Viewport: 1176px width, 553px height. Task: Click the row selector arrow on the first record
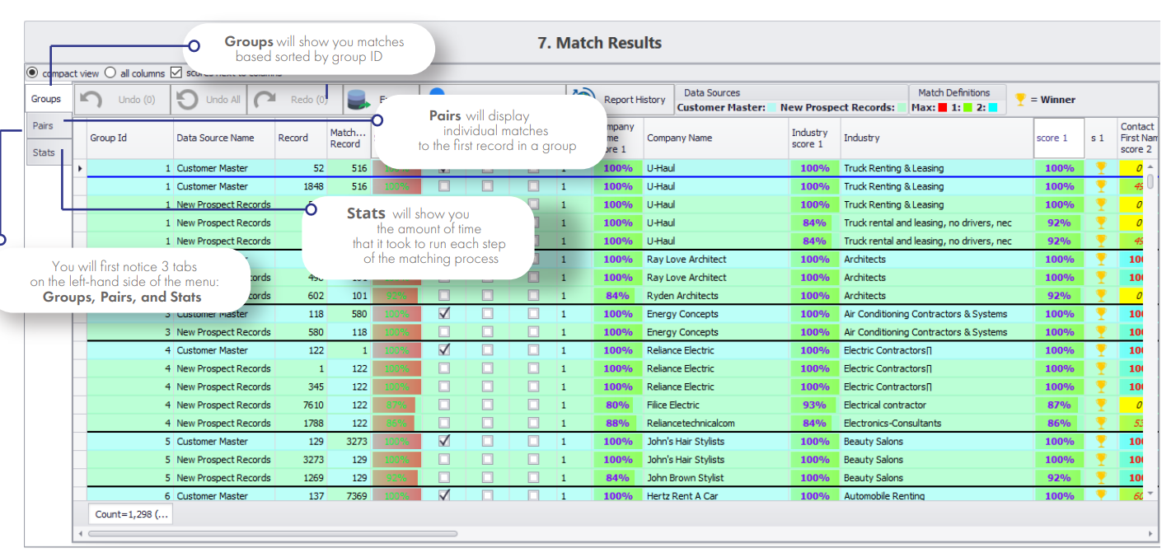pyautogui.click(x=80, y=167)
